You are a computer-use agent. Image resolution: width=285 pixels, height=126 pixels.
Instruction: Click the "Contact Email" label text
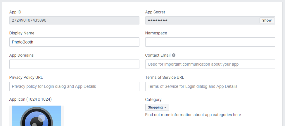coord(158,55)
